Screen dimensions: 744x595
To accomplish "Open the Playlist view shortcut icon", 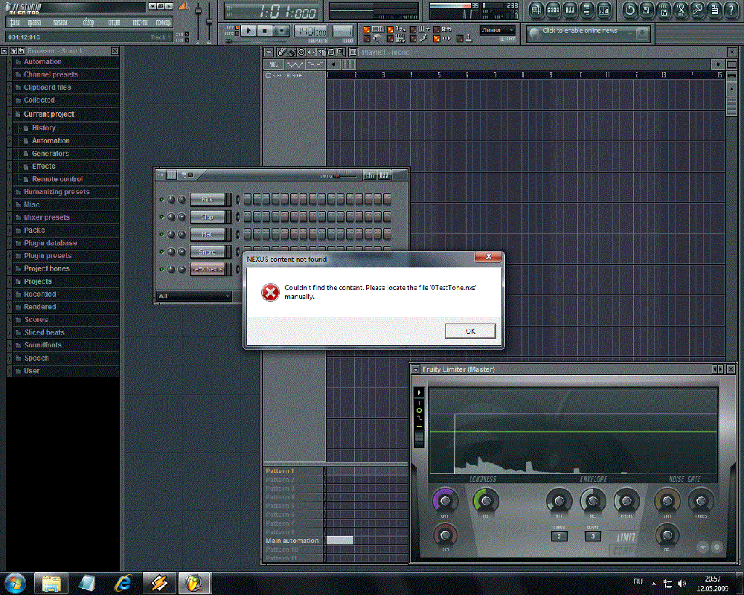I will pos(536,10).
